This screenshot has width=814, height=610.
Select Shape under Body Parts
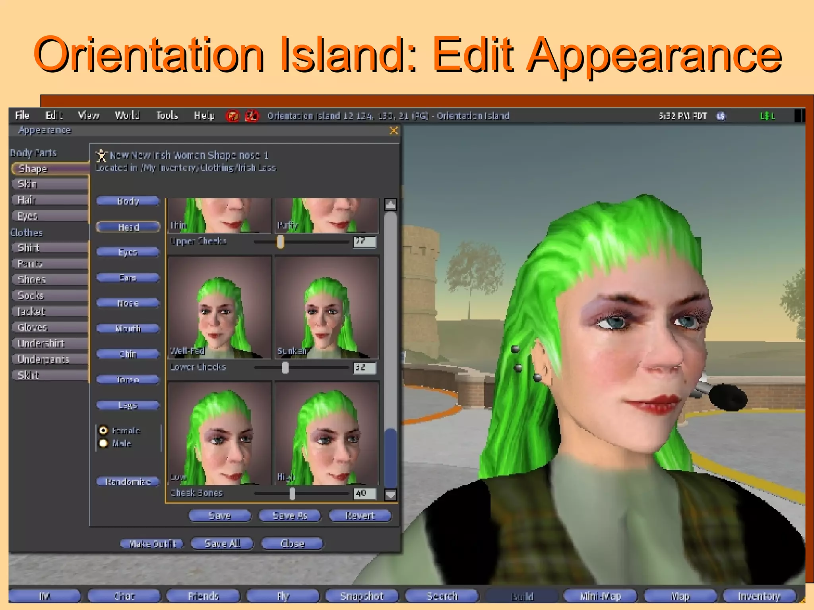[50, 169]
